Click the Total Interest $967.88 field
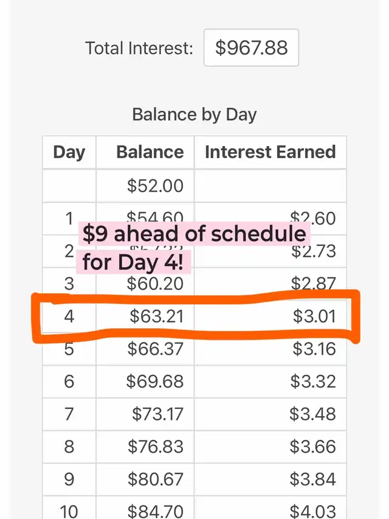Image resolution: width=389 pixels, height=519 pixels. point(251,47)
